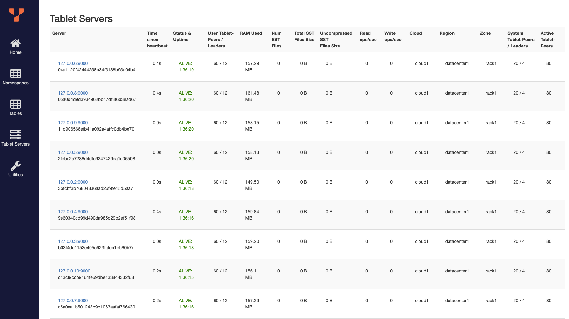This screenshot has height=319, width=569.
Task: Click the Utilities label in sidebar
Action: [x=15, y=175]
